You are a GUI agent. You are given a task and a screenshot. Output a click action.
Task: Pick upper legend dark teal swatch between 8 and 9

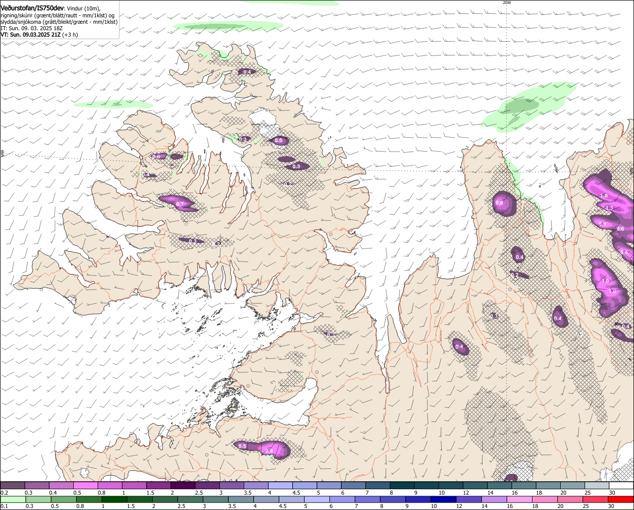403,486
